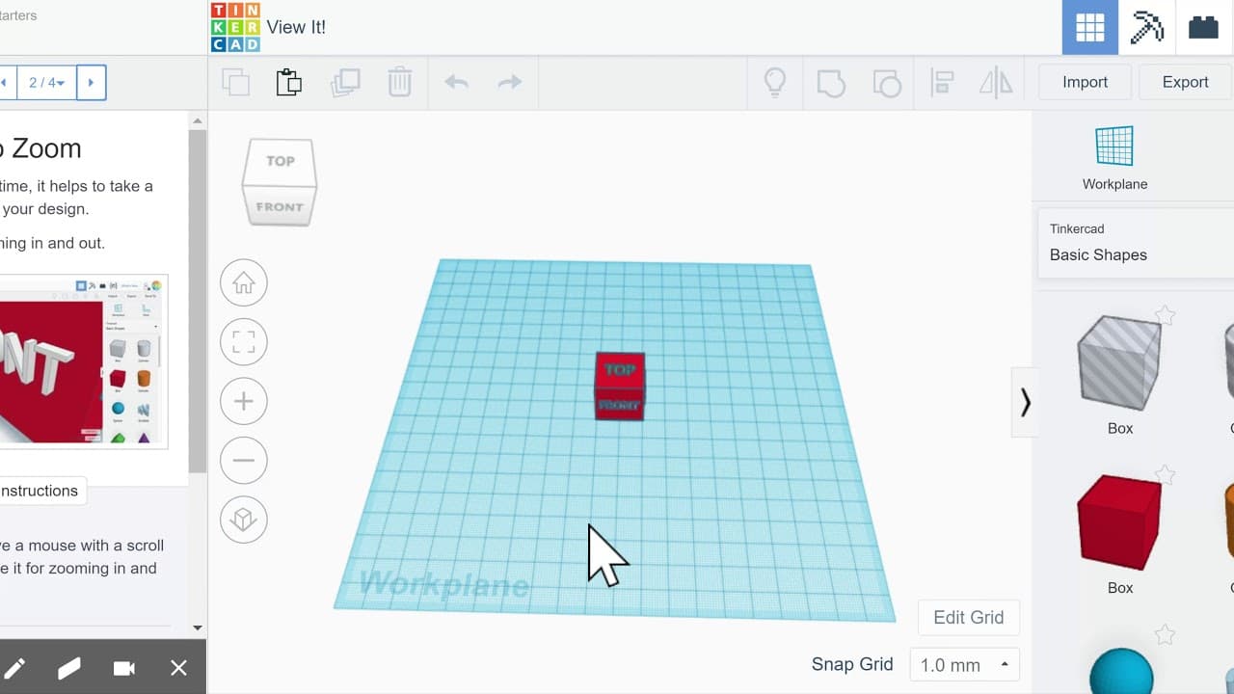
Task: Click the Mirror tool icon
Action: (996, 83)
